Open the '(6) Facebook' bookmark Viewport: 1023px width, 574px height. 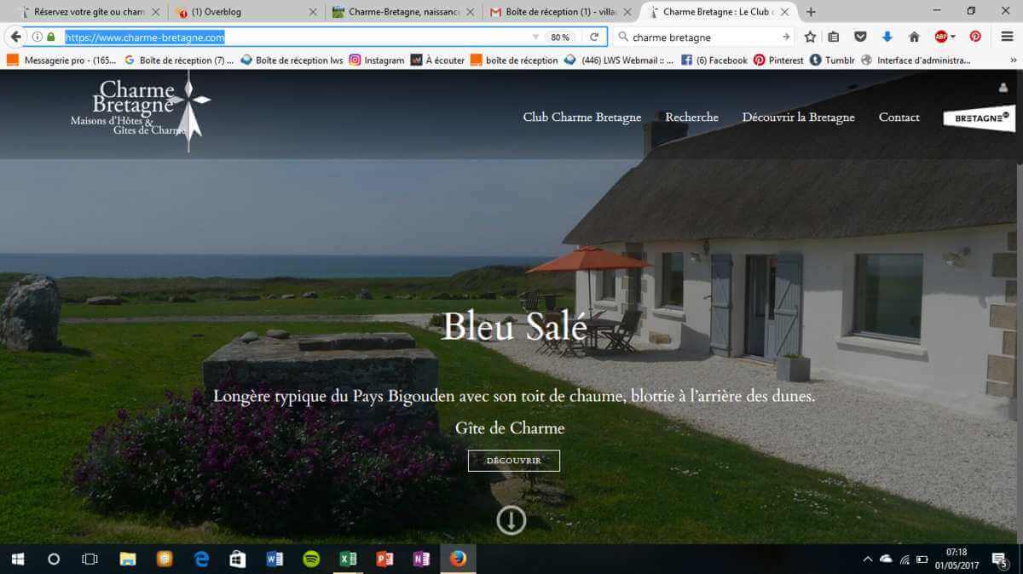[x=714, y=60]
